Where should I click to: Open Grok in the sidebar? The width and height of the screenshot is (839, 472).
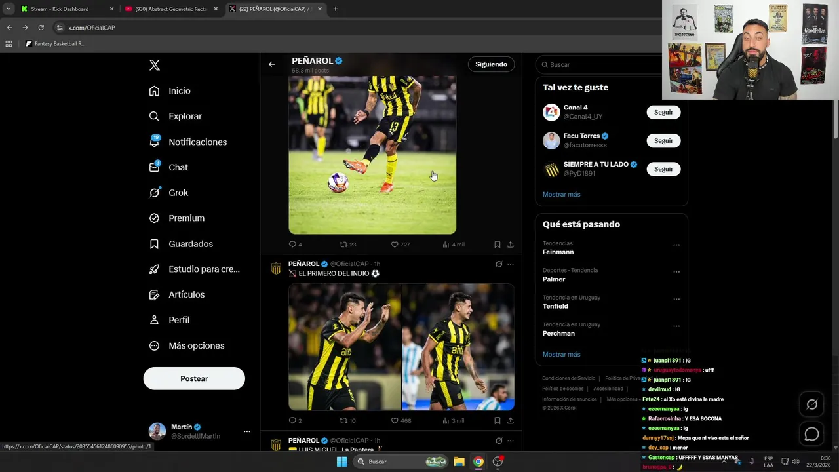[x=168, y=193]
